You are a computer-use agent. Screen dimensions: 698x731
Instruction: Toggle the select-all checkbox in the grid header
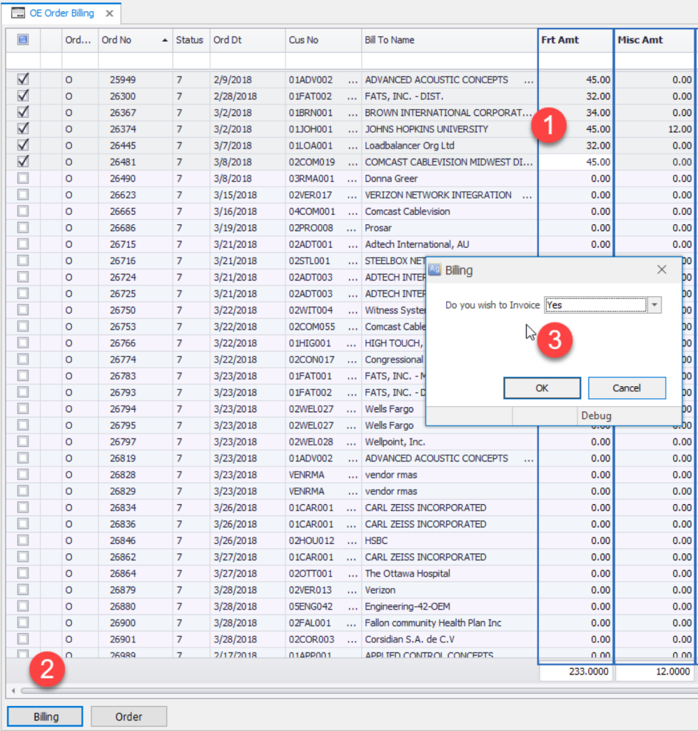pos(22,40)
